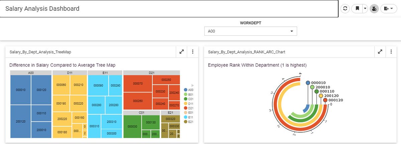Click treemap cell 000270
The width and height of the screenshot is (401, 144).
[175, 105]
